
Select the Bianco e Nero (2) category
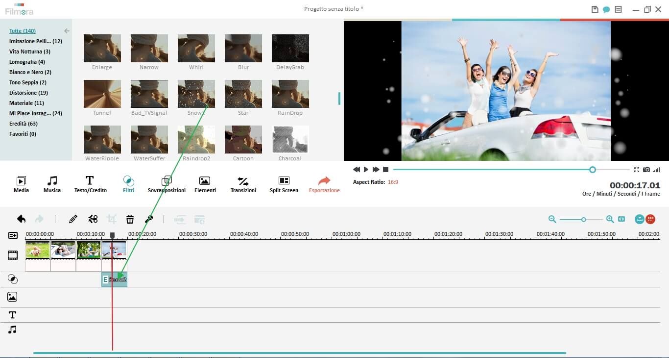30,72
